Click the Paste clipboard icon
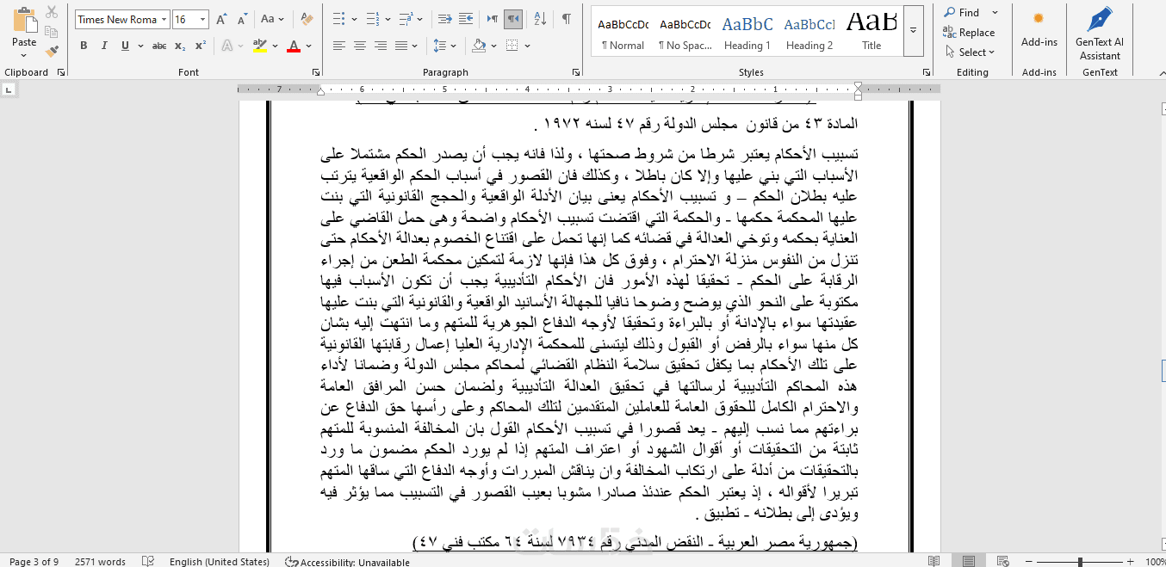Image resolution: width=1166 pixels, height=567 pixels. click(24, 21)
